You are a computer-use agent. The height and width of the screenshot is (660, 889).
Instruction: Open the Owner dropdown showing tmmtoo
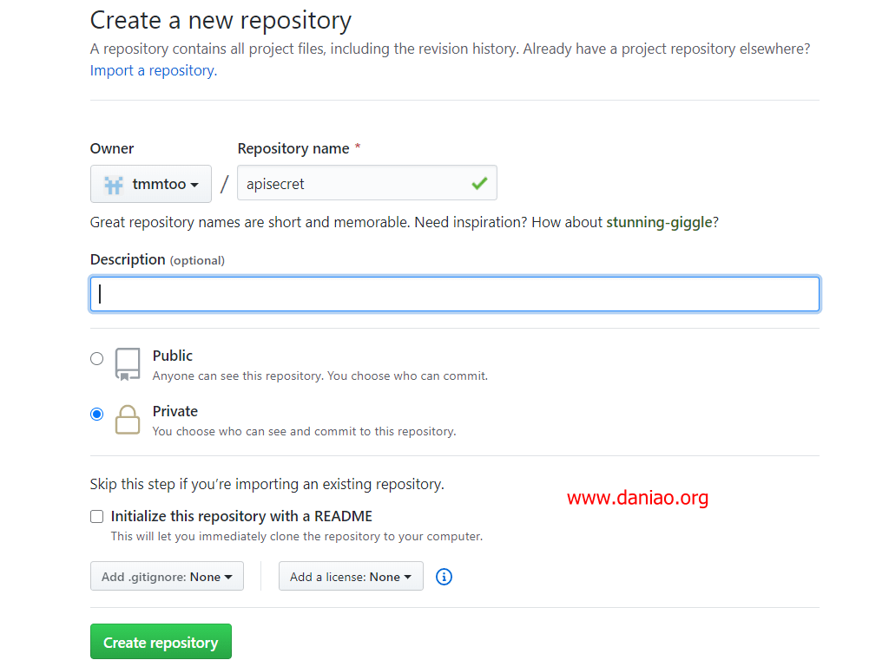click(x=151, y=184)
